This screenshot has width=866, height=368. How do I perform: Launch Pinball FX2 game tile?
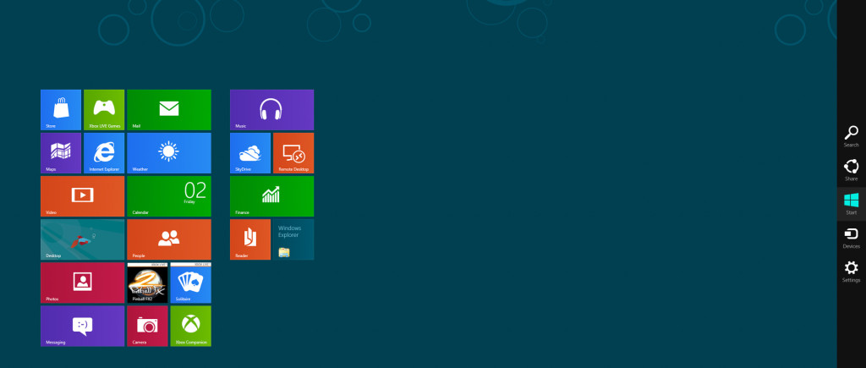(147, 283)
